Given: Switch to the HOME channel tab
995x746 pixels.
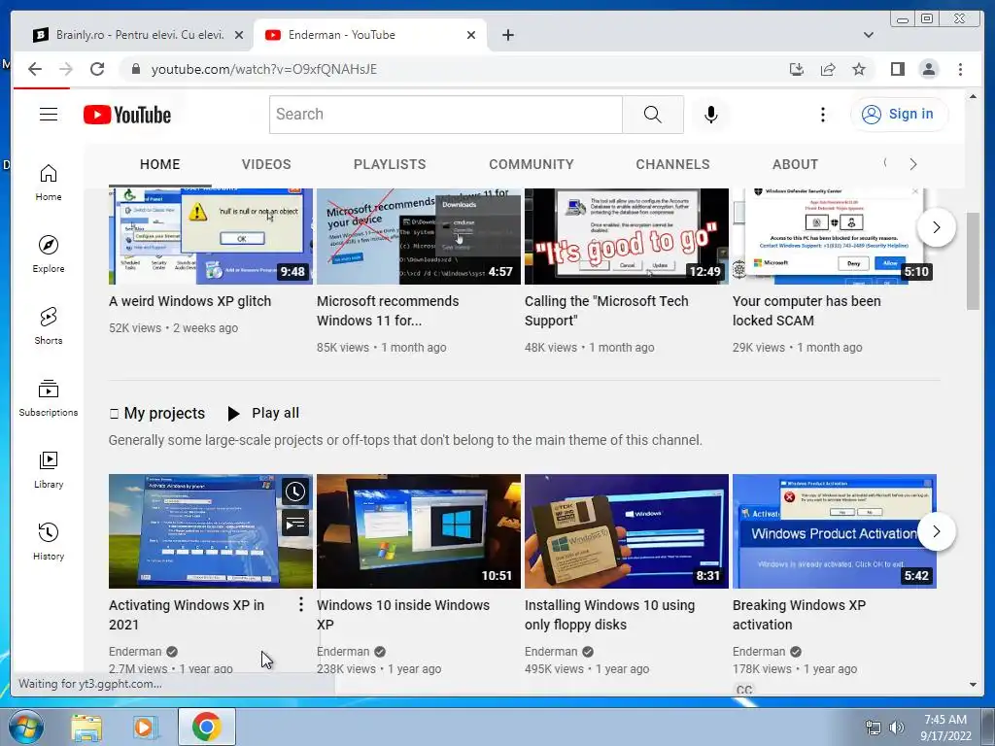Looking at the screenshot, I should coord(160,164).
